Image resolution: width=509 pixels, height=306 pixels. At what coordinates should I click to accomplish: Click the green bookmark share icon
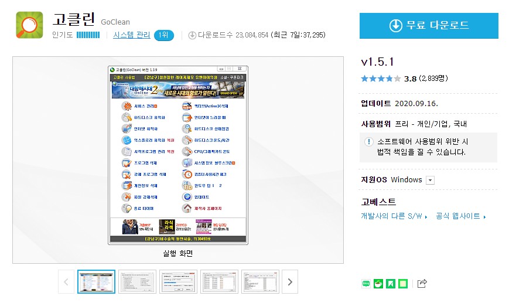coord(391,284)
